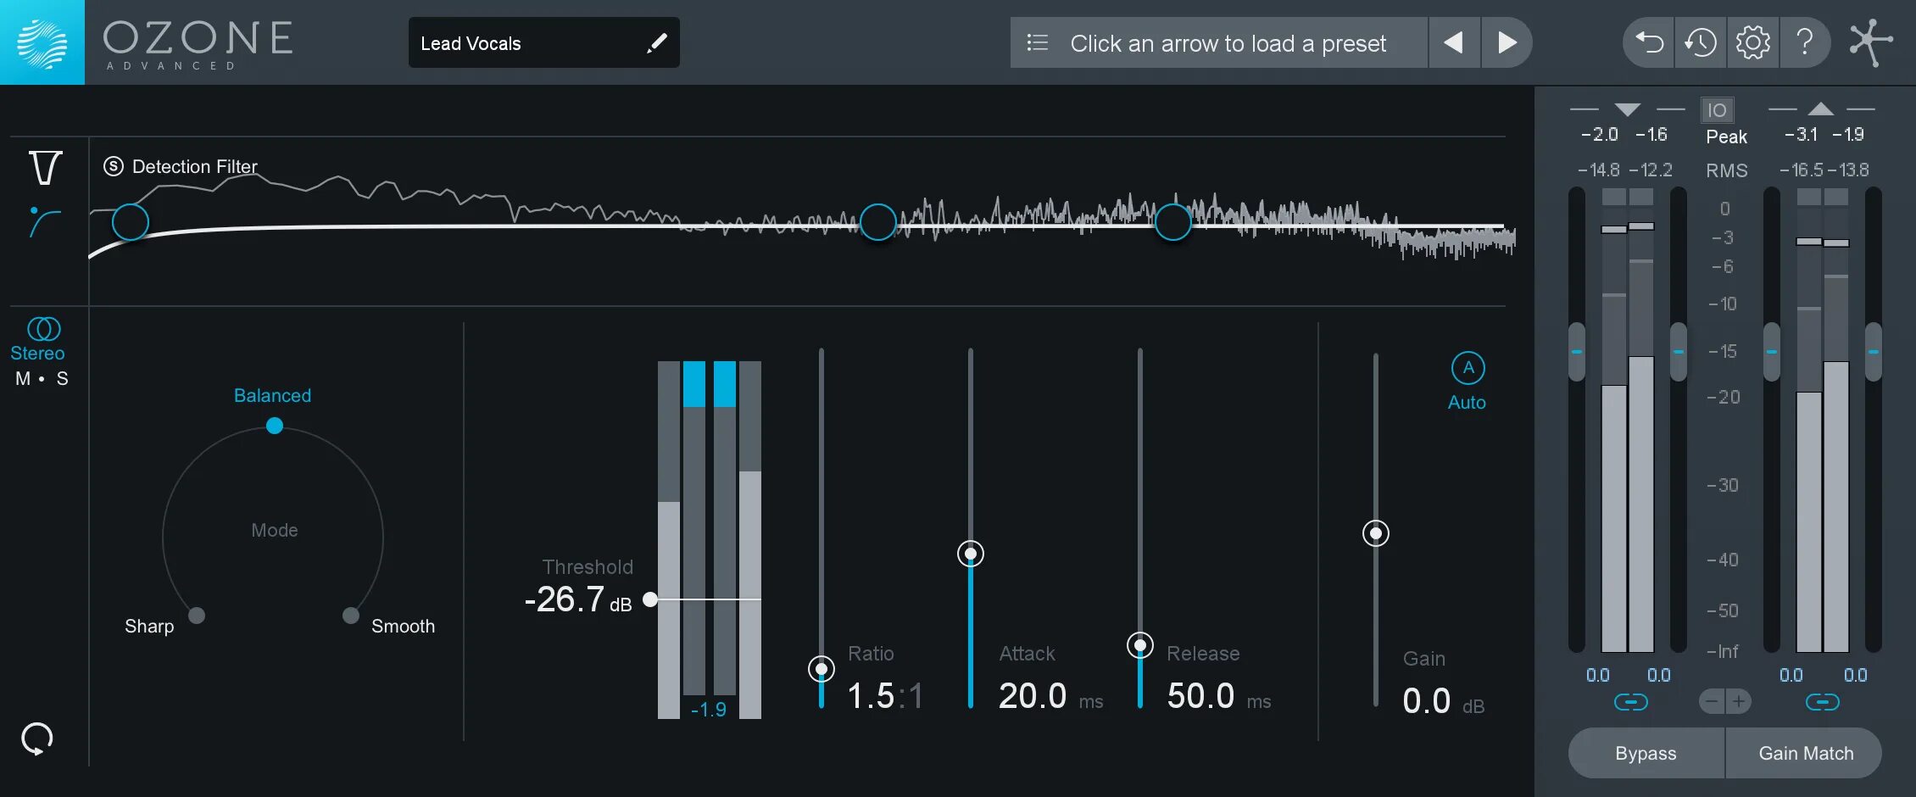
Task: Switch to Side channel S
Action: coord(62,379)
